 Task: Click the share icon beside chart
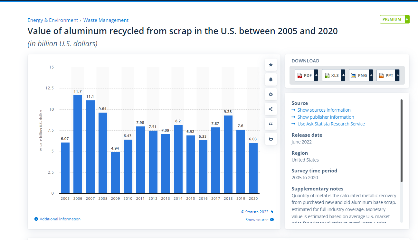pyautogui.click(x=271, y=109)
